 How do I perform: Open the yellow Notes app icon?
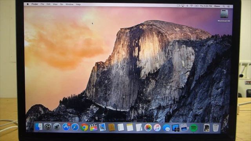pos(130,128)
